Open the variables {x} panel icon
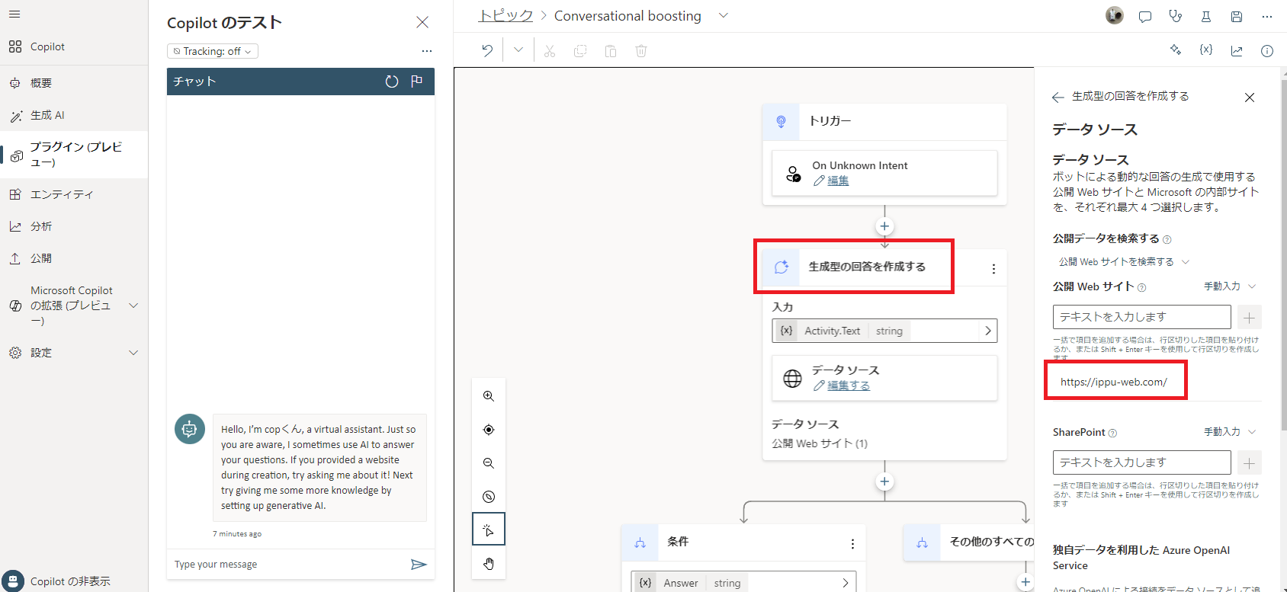The height and width of the screenshot is (592, 1287). click(1205, 50)
